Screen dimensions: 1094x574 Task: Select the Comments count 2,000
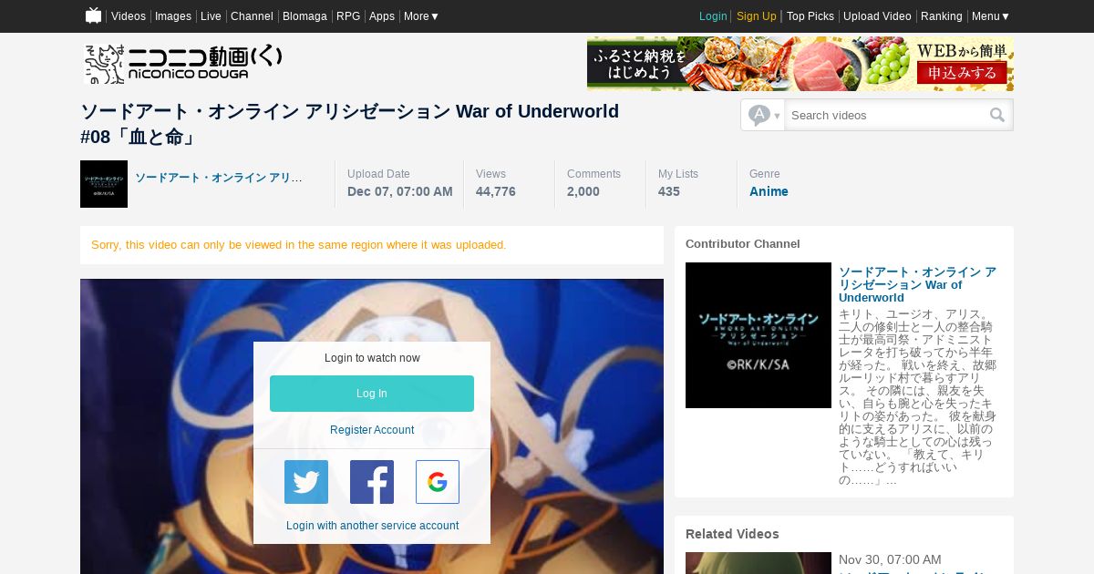[583, 191]
